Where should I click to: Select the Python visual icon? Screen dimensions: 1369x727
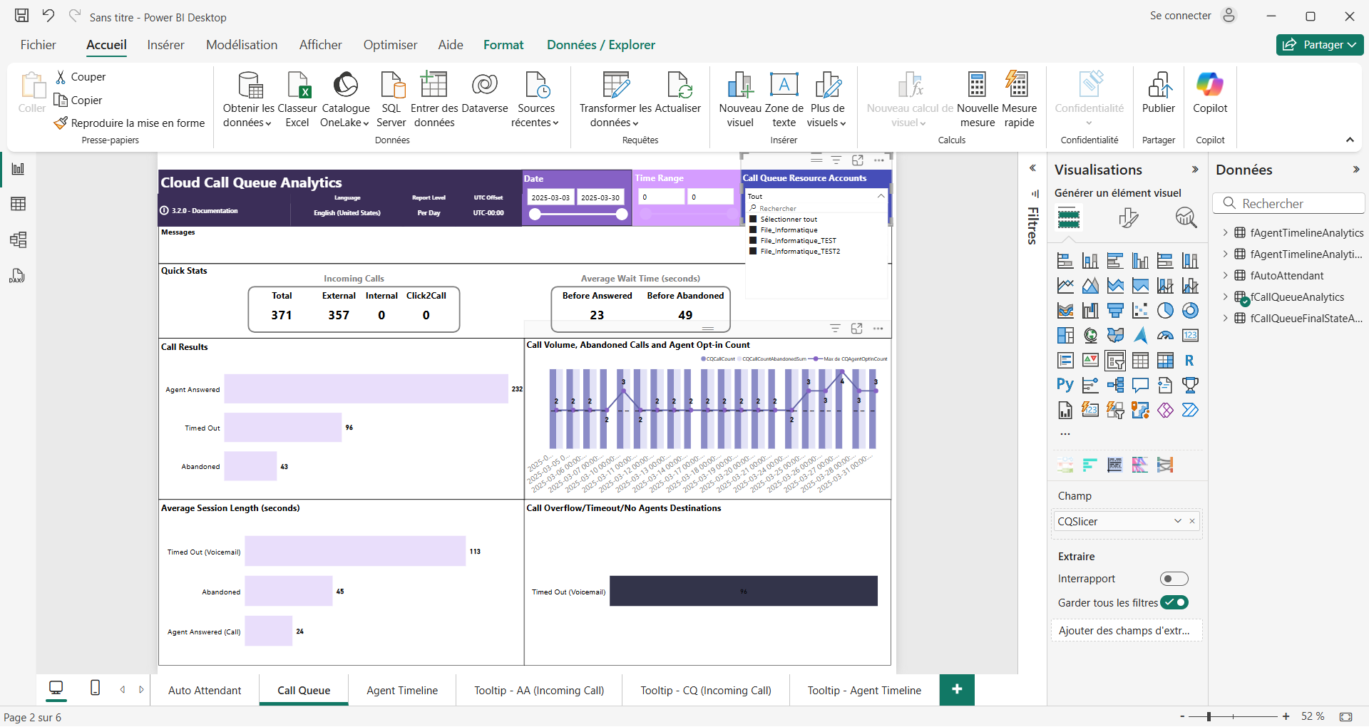click(x=1065, y=386)
